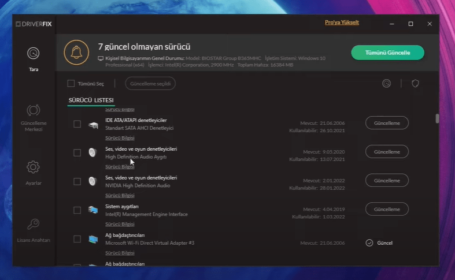Select High Definition Audio Aygıtı checkbox

[77, 153]
